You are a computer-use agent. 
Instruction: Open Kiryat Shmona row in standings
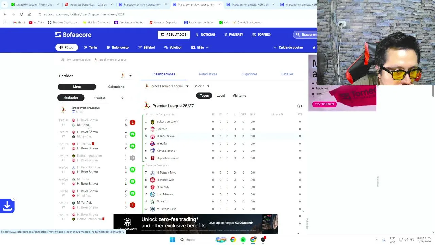point(224,151)
